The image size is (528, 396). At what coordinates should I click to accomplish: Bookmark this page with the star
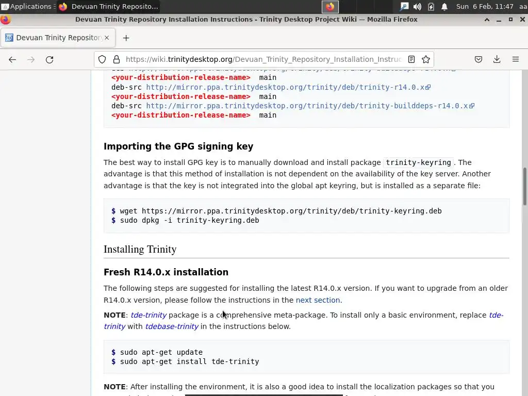(425, 60)
